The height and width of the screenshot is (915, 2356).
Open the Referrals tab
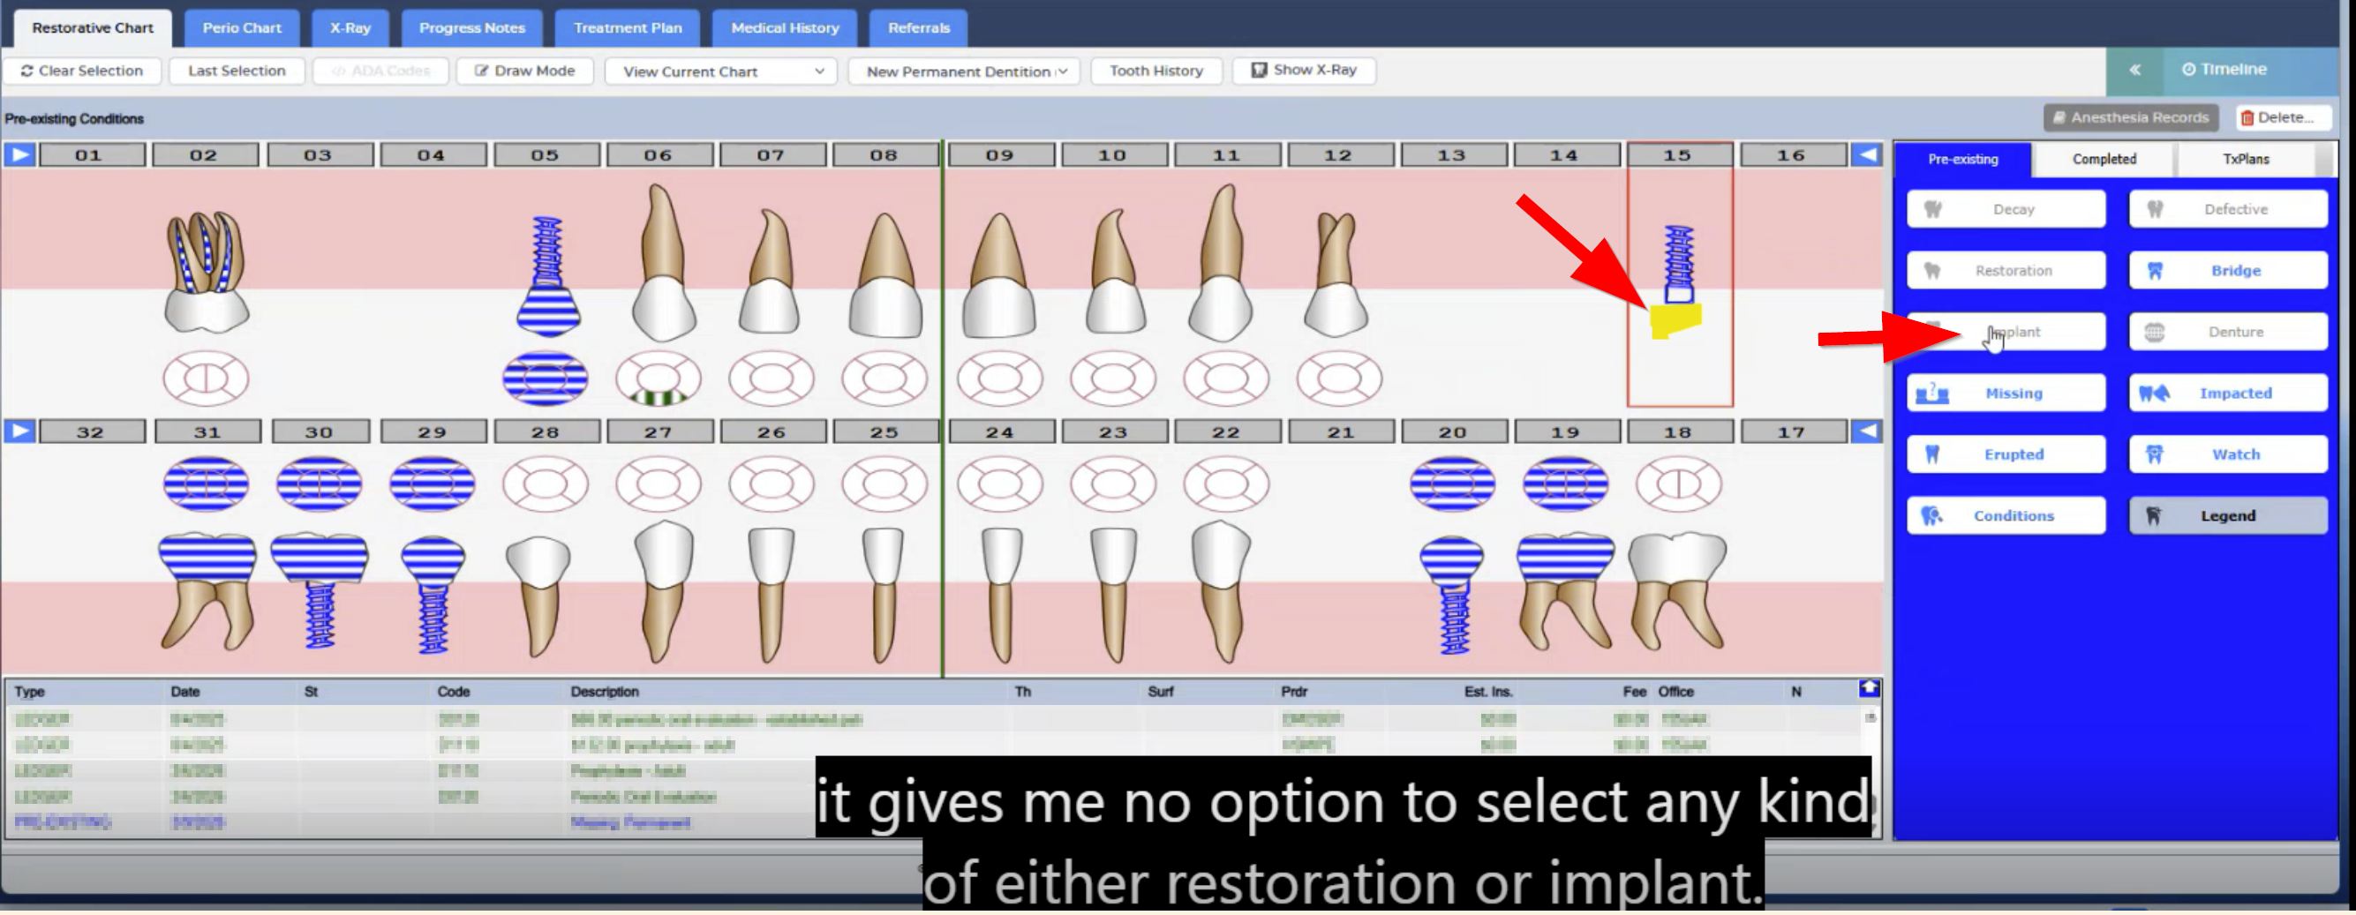point(918,28)
